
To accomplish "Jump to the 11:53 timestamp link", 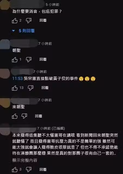I will 17,79.
